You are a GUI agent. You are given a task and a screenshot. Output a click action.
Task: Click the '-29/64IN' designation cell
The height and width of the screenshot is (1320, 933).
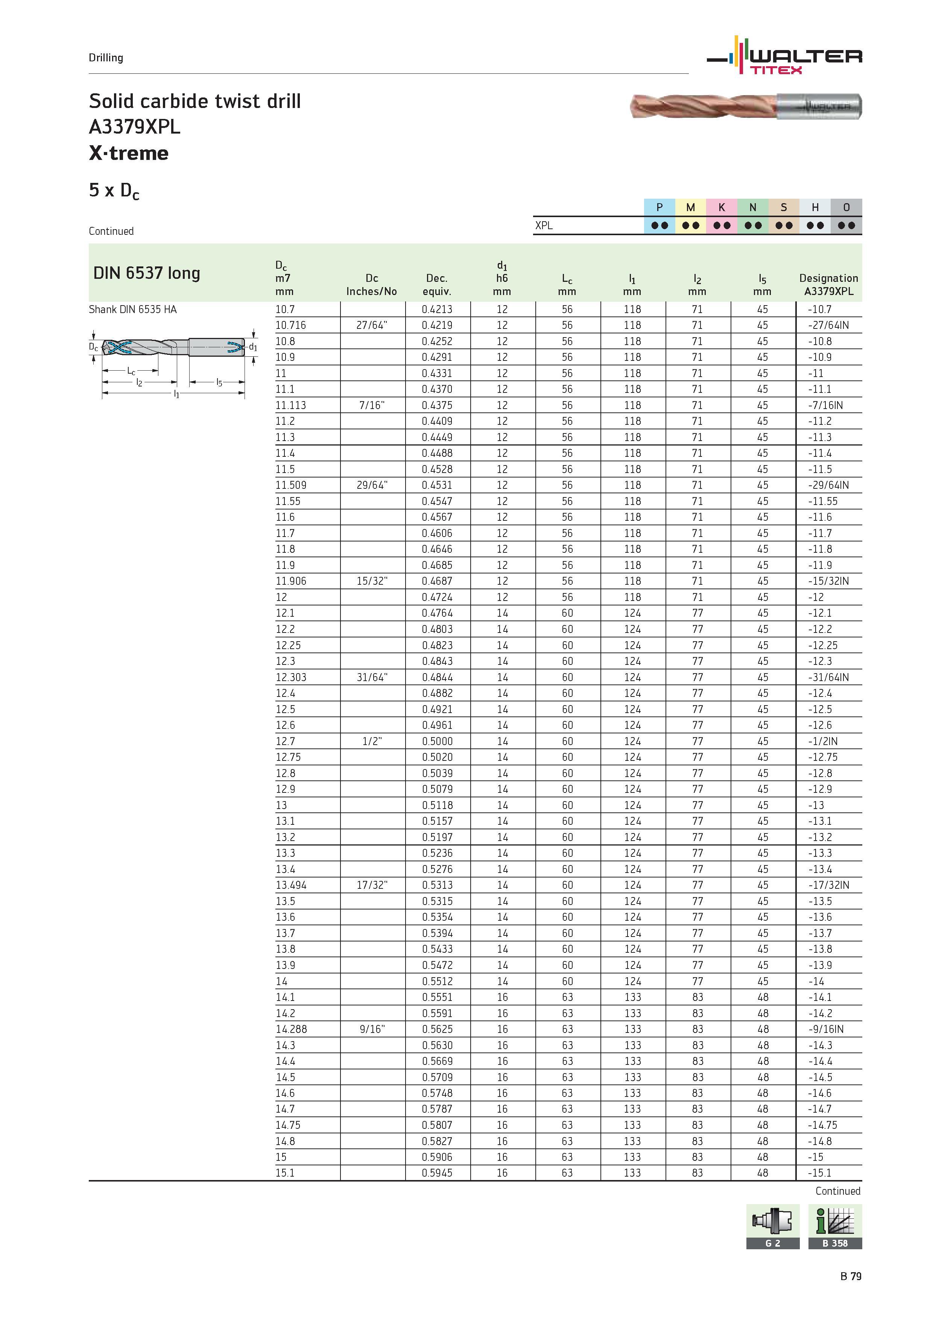point(828,485)
